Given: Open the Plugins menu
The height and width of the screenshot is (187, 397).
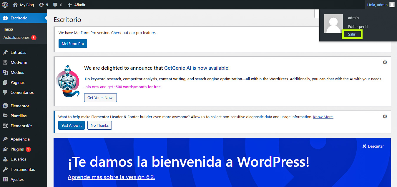Looking at the screenshot, I should tap(17, 149).
